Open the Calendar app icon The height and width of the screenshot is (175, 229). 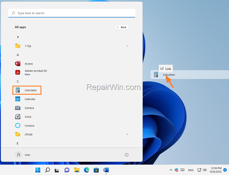tap(18, 99)
